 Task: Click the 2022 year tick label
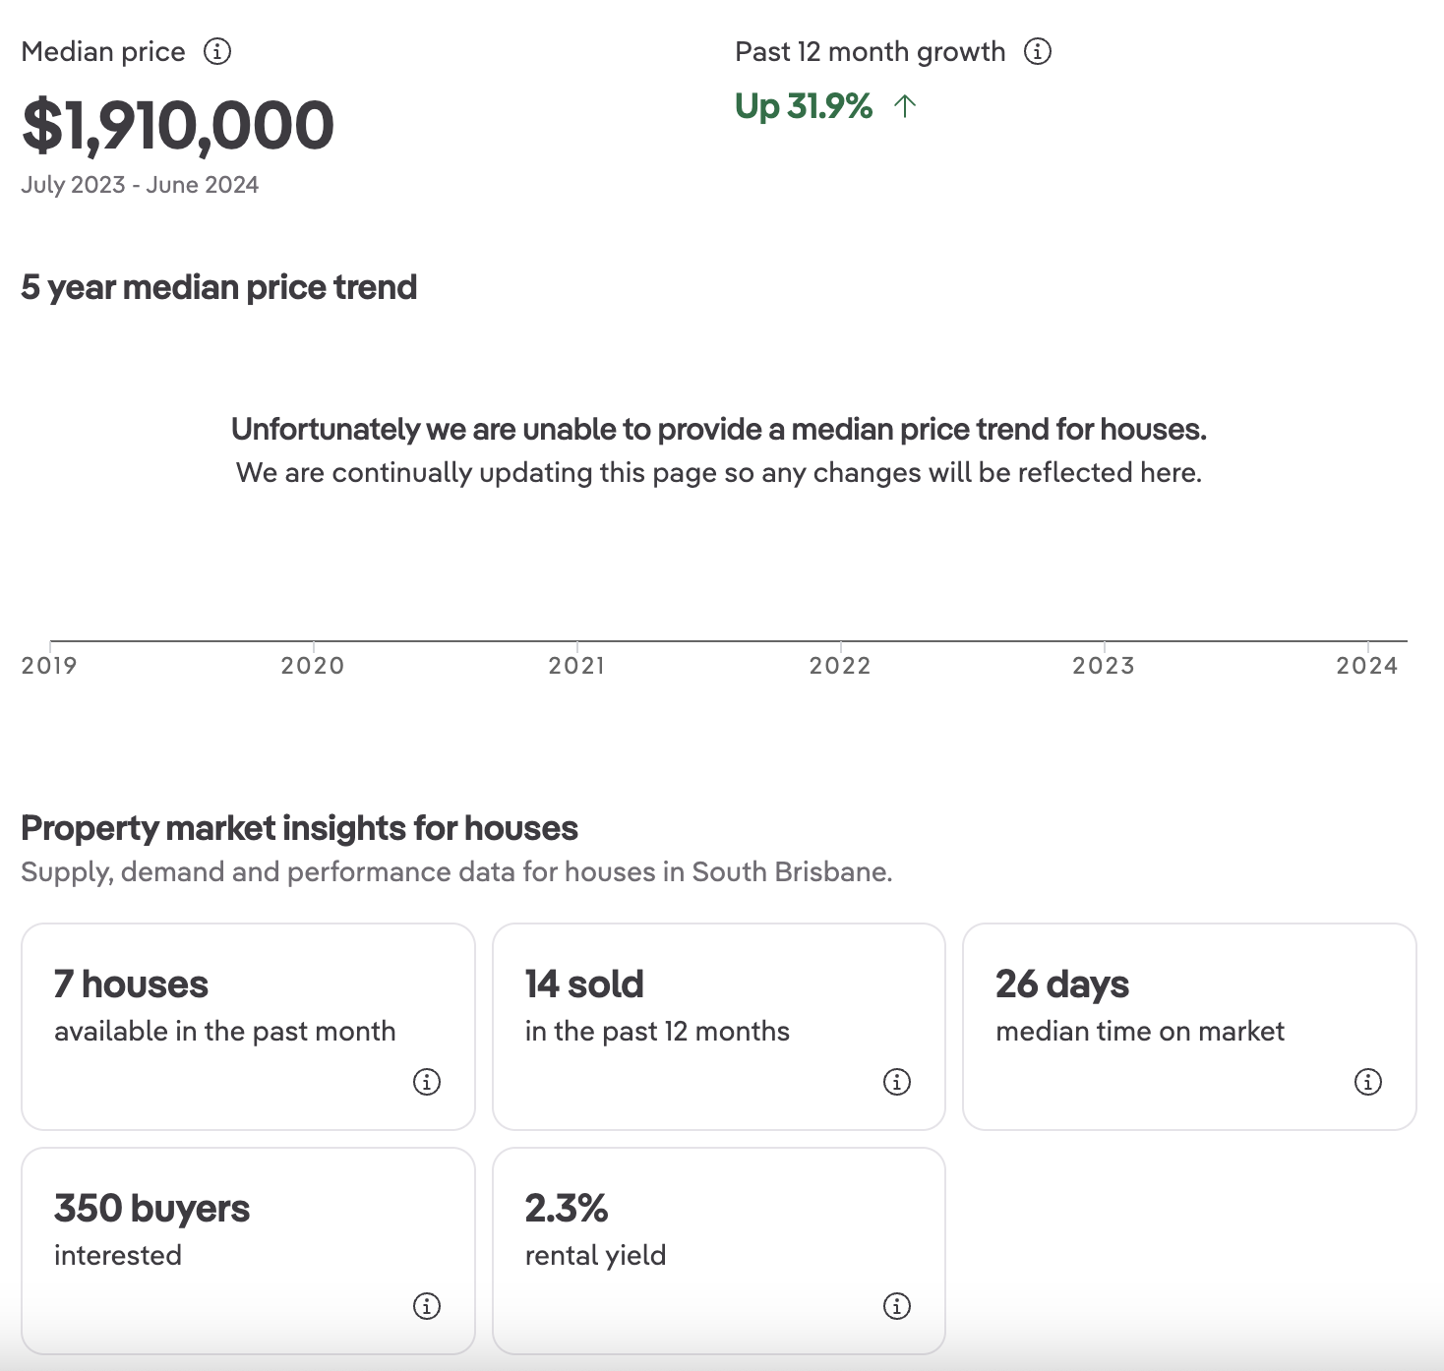pos(840,666)
